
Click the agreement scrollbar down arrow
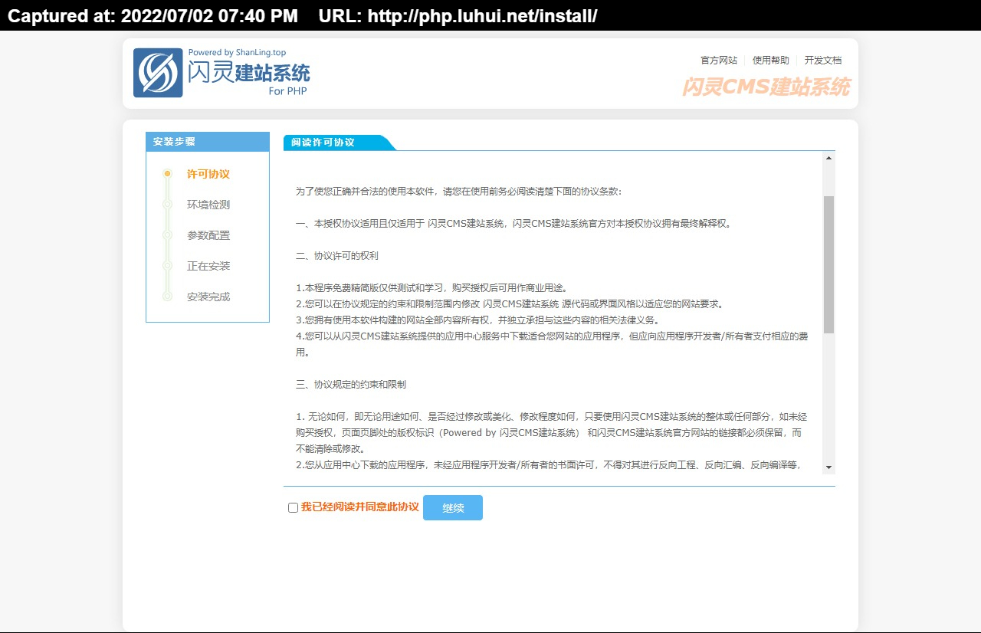828,467
